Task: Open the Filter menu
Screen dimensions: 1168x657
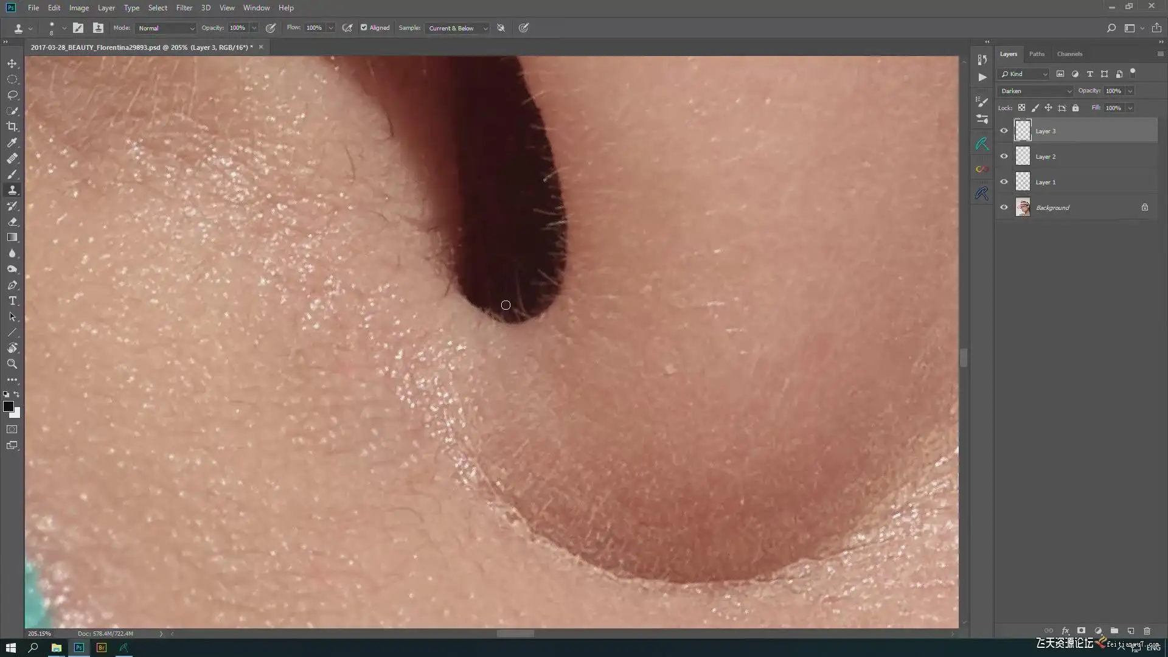Action: (184, 8)
